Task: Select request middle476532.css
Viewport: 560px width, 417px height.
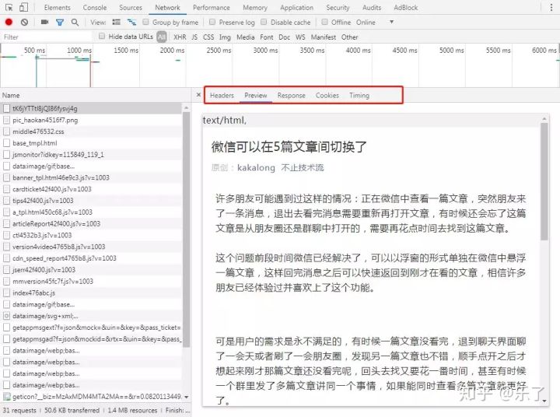Action: point(91,131)
